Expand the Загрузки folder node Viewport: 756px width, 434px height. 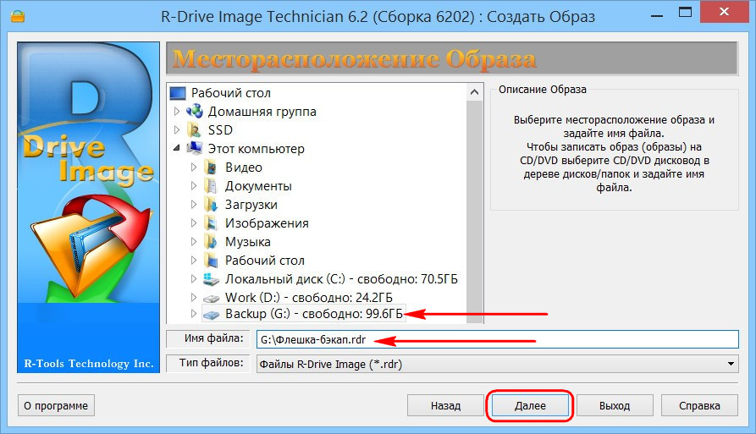click(x=193, y=204)
